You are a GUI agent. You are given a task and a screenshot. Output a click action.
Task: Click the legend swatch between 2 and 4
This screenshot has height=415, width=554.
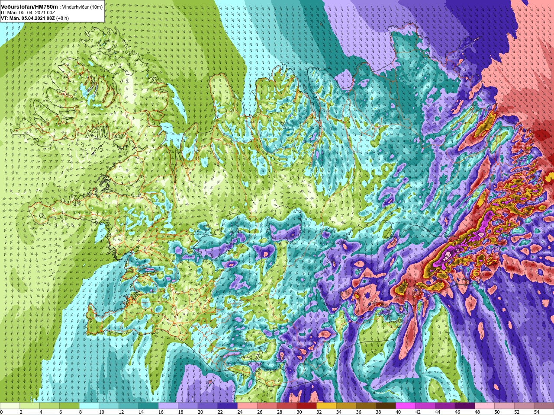[30, 406]
